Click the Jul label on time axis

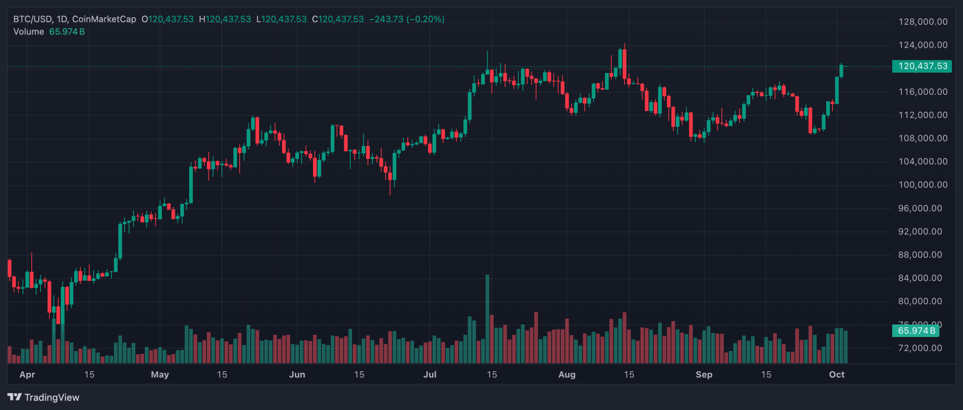tap(430, 375)
